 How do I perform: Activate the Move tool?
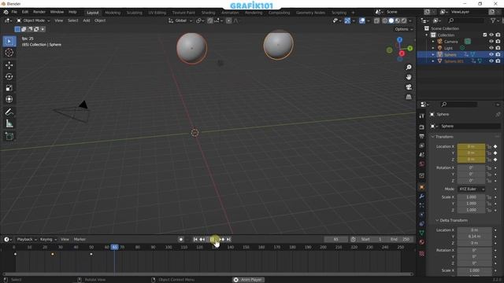(9, 65)
